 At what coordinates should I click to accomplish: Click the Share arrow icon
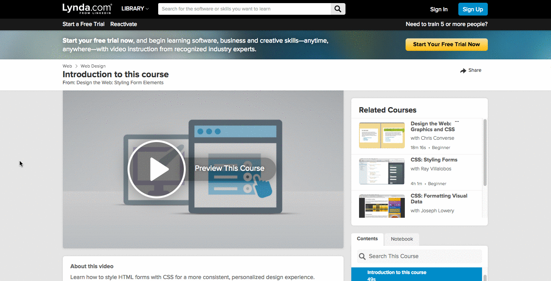463,71
